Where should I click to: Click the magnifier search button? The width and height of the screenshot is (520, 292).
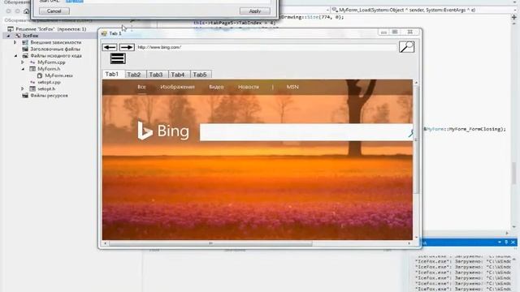pyautogui.click(x=406, y=47)
